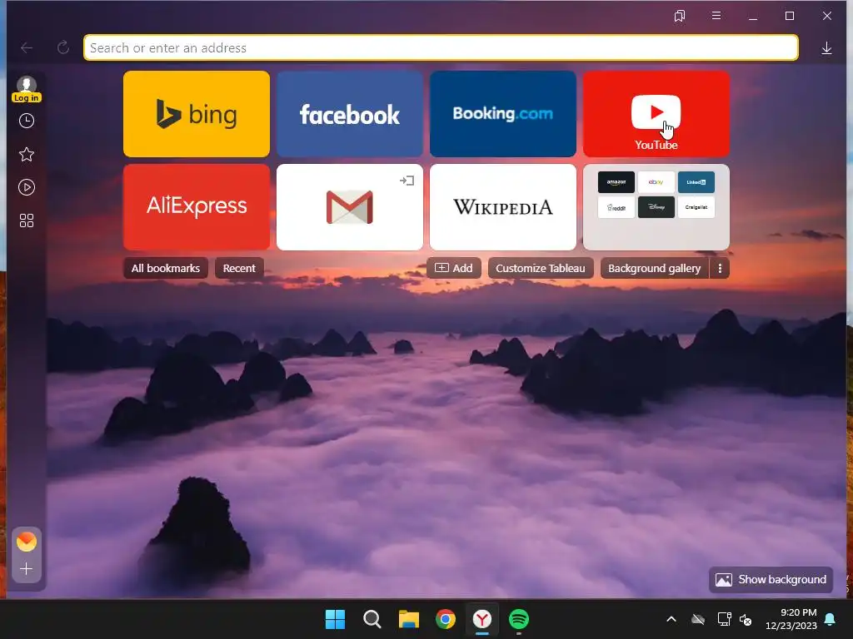
Task: Reload the page with refresh icon
Action: click(x=63, y=47)
